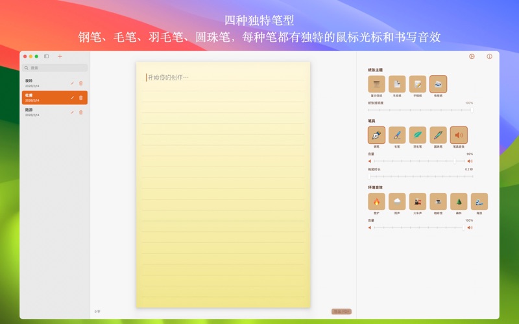This screenshot has width=519, height=324.
Task: Toggle the sidebar with the panel icon
Action: click(46, 56)
